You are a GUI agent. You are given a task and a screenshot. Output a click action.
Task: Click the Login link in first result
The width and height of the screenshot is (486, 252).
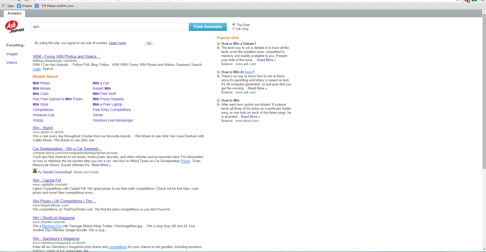[x=37, y=69]
